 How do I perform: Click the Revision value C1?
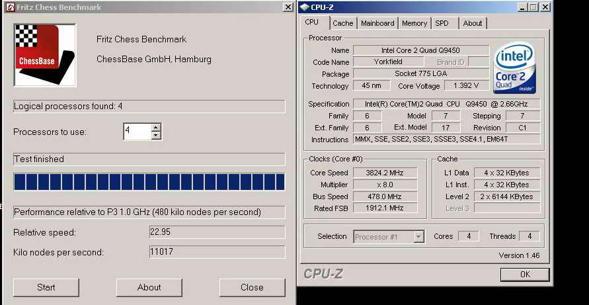[523, 128]
